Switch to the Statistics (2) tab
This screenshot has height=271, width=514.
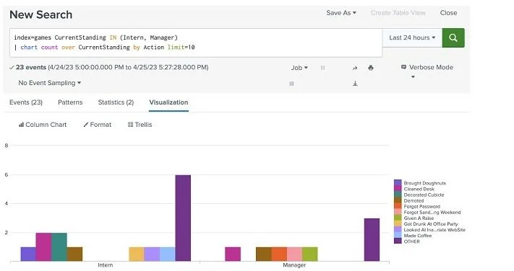pos(116,102)
